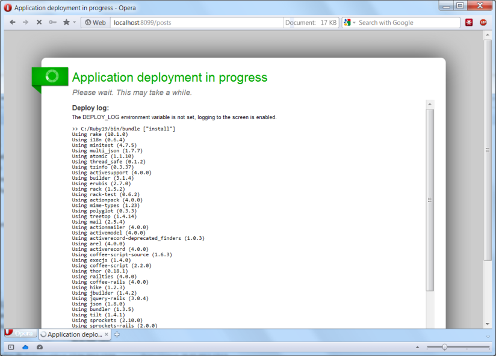Screen dimensions: 496x356
Task: Click the Wand password key icon
Action: tap(52, 22)
